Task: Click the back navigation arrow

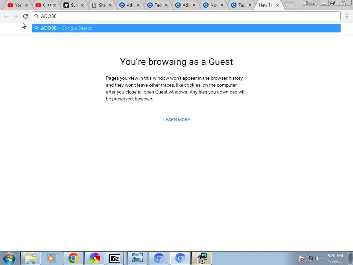Action: [6, 16]
